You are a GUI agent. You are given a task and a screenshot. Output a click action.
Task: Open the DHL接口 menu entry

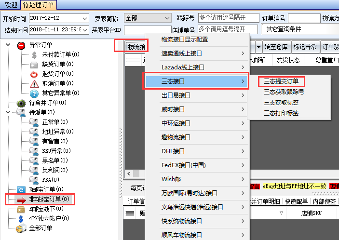197,151
